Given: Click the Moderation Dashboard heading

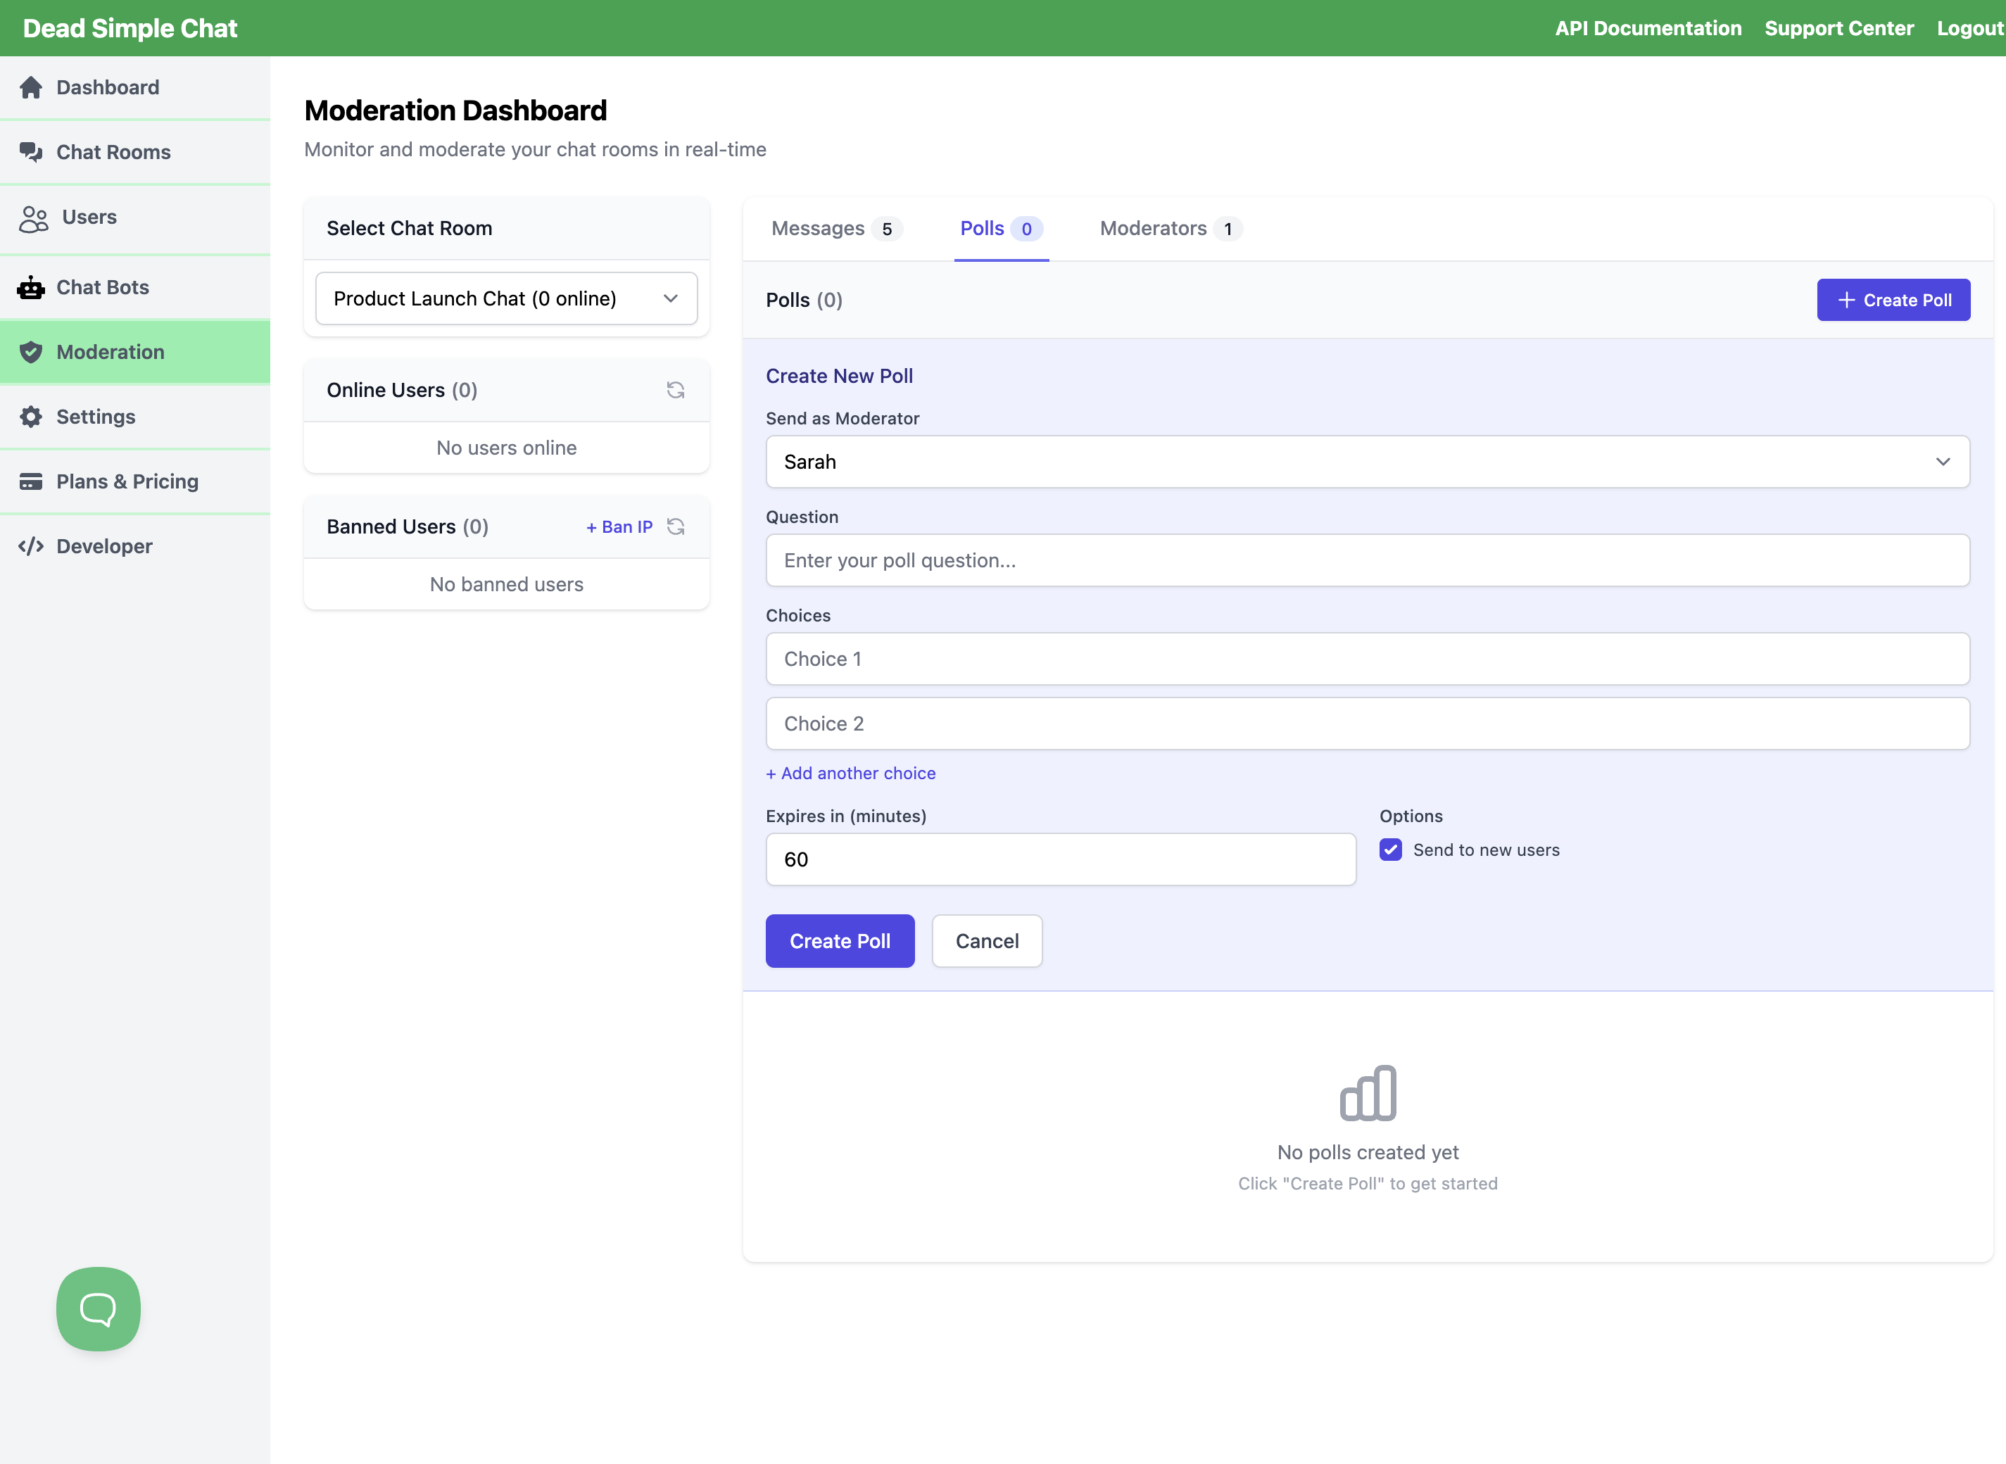Looking at the screenshot, I should [455, 111].
